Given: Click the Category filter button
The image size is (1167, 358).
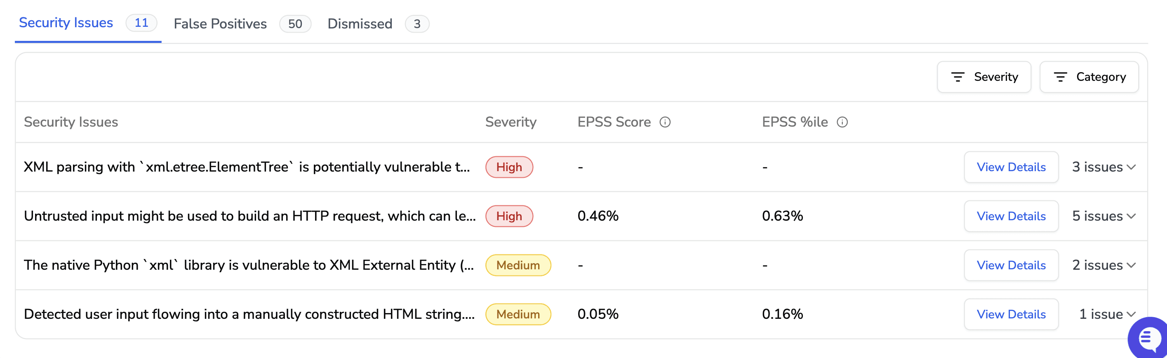Looking at the screenshot, I should 1089,77.
